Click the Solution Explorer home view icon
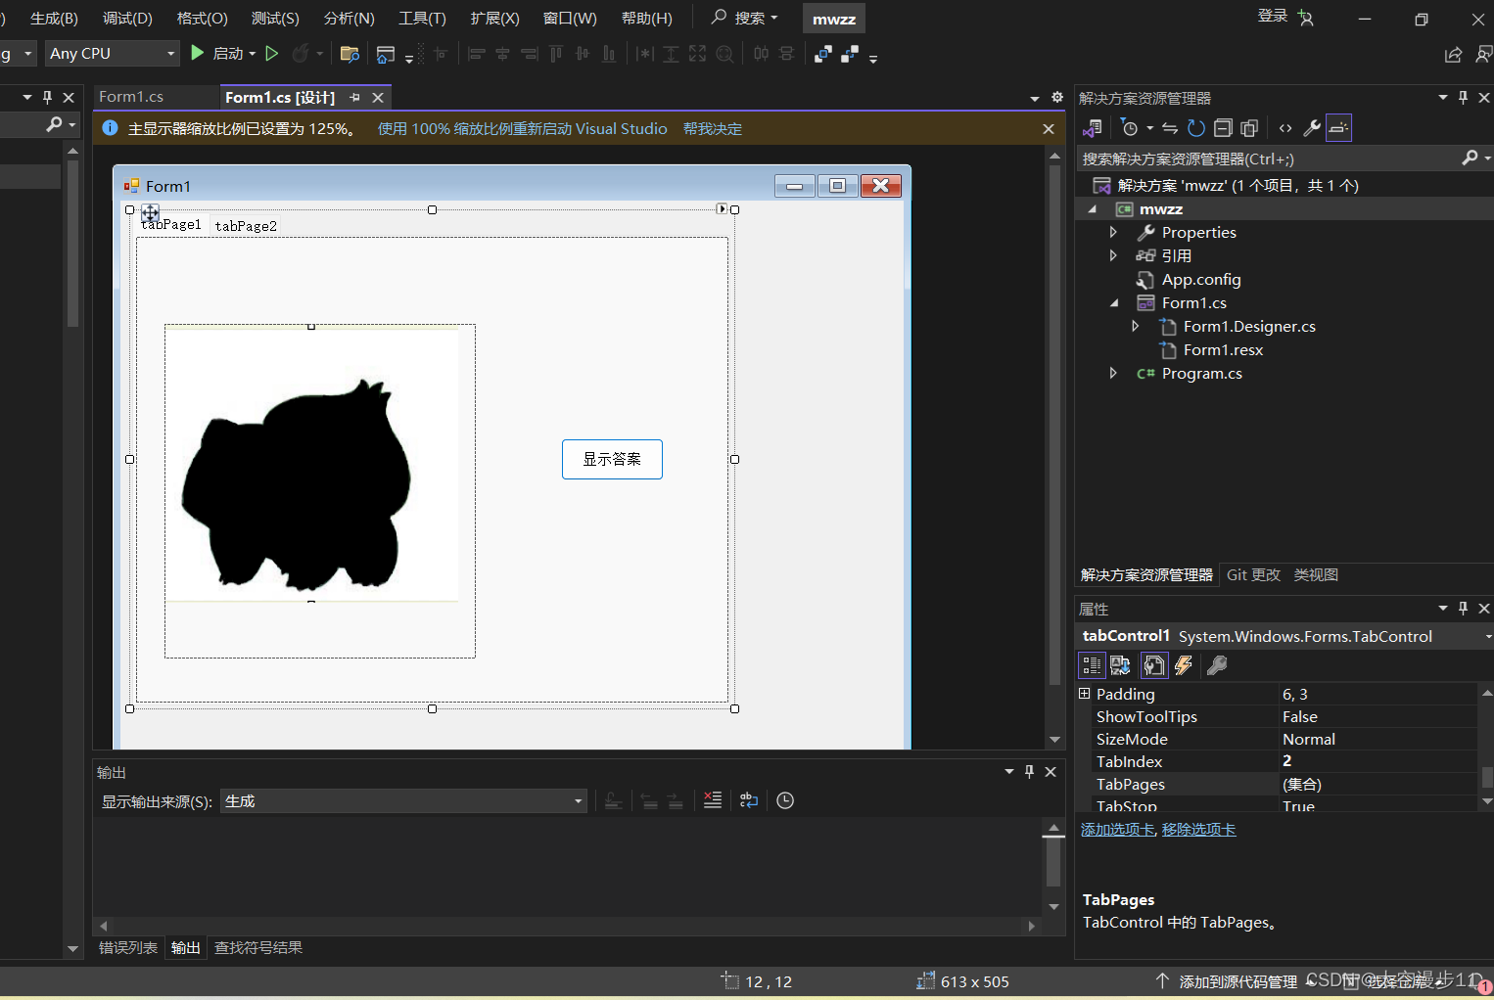1494x1000 pixels. (x=1093, y=127)
